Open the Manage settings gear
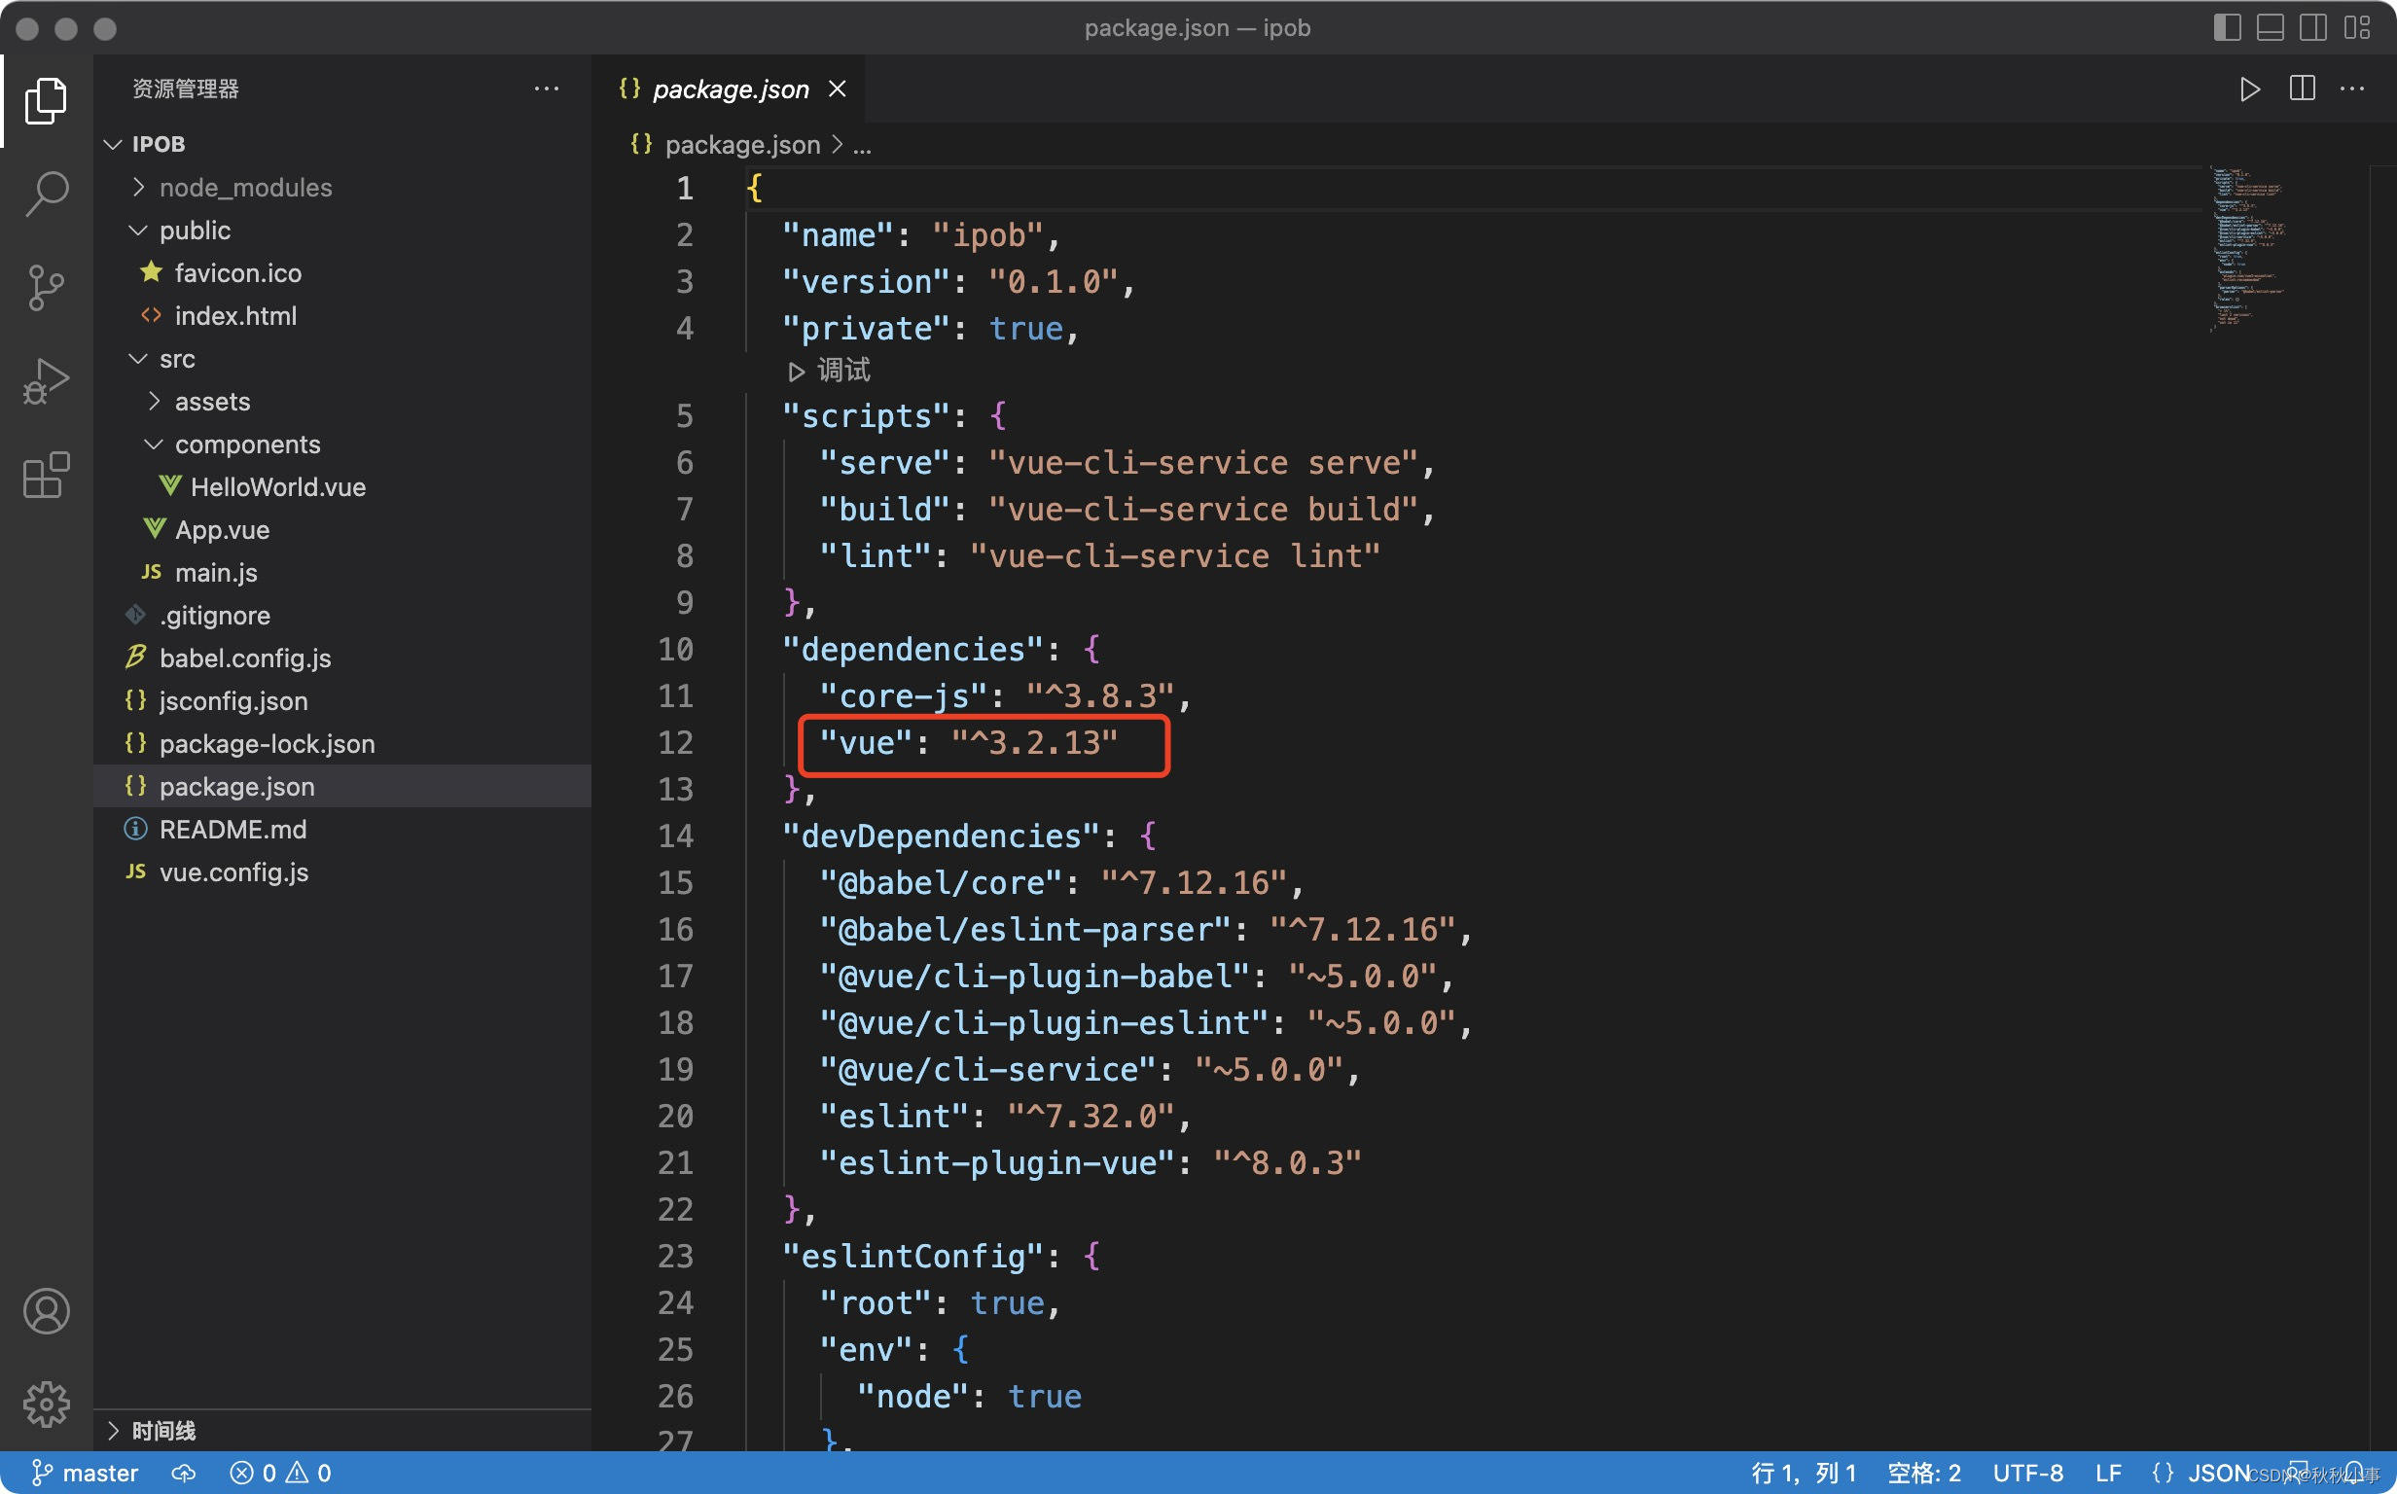 47,1405
